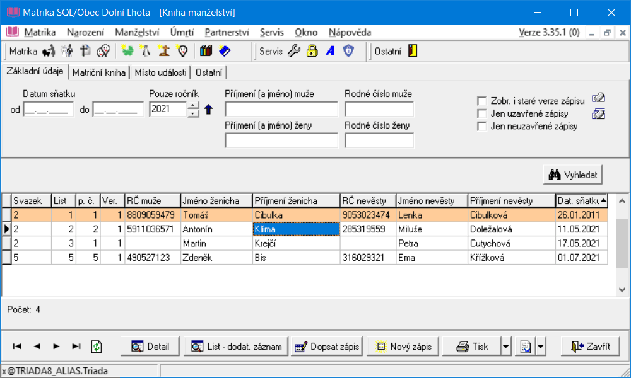Open the colored books icon in toolbar

pos(206,52)
